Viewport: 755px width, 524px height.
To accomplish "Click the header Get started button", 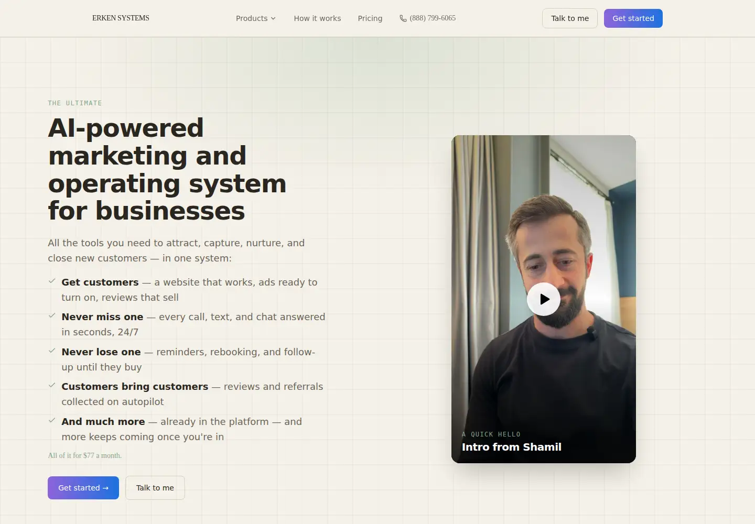I will point(633,18).
